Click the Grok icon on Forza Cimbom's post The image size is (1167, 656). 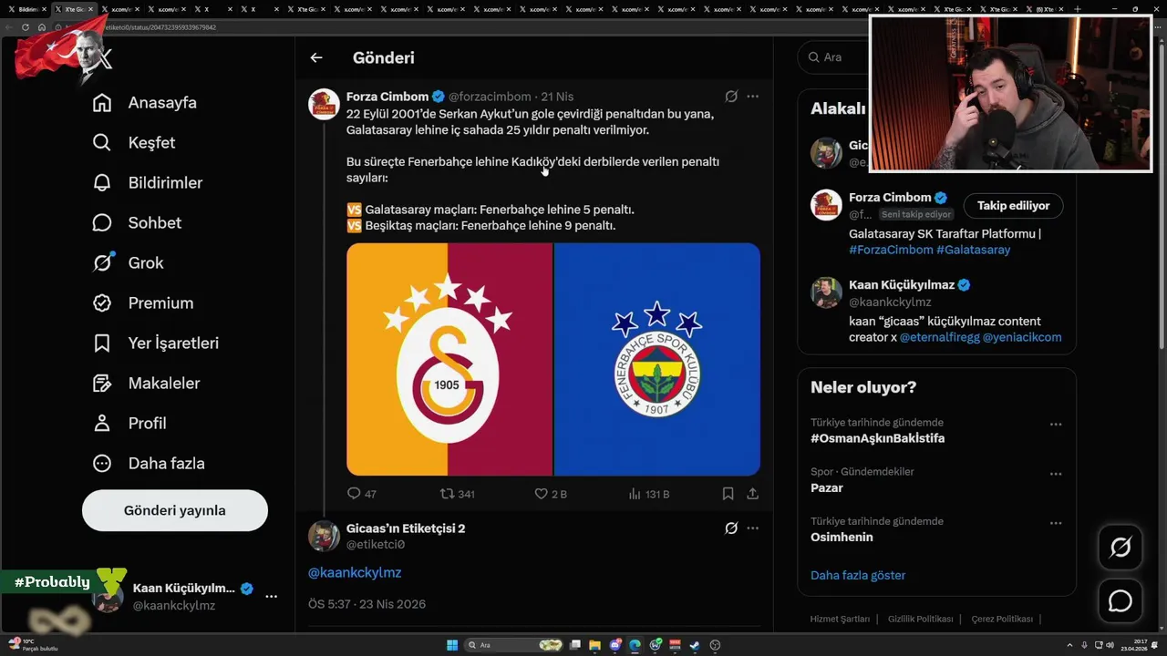point(731,97)
